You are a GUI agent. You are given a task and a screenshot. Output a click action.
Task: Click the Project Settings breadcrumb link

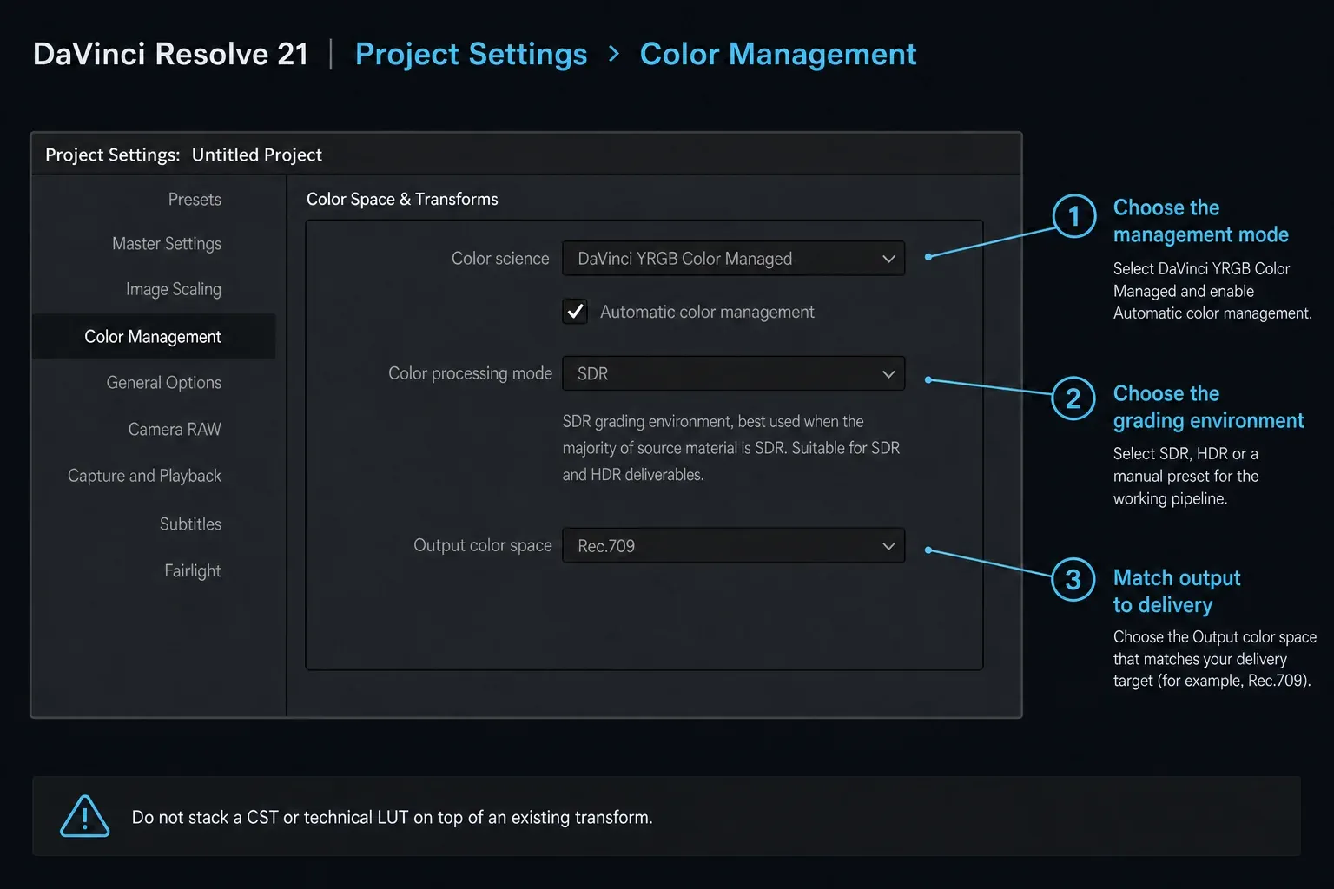pos(471,54)
